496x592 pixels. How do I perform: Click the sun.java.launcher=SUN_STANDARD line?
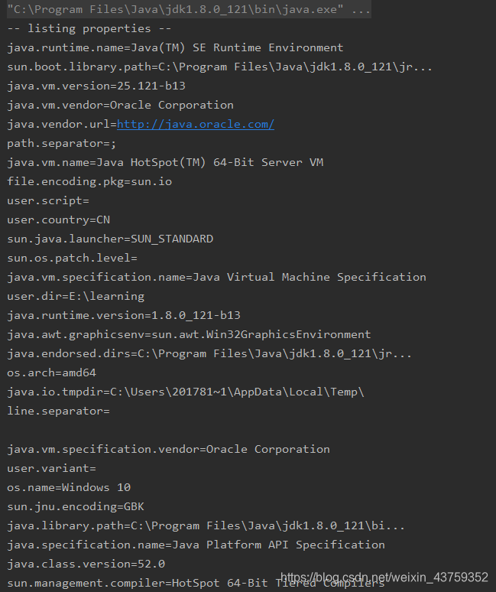(110, 239)
